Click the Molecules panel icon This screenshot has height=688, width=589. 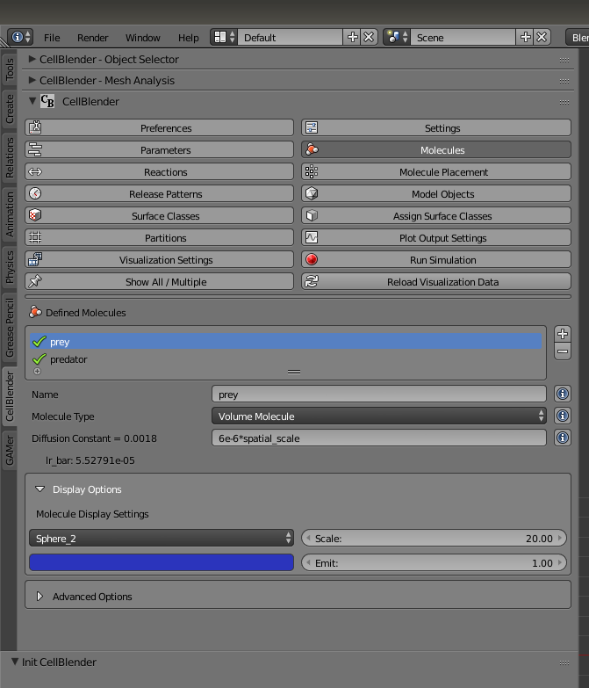312,149
